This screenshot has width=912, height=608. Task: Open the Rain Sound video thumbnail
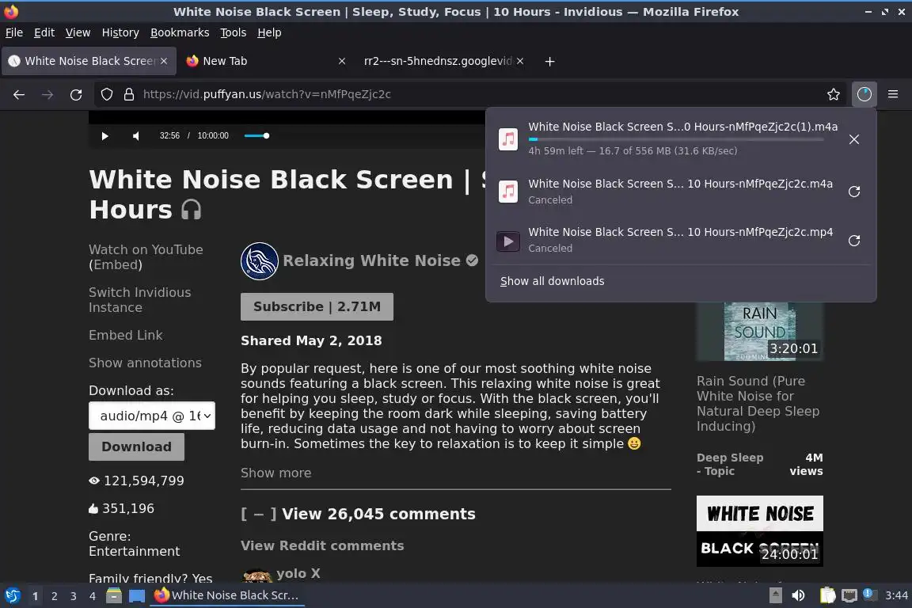coord(760,332)
